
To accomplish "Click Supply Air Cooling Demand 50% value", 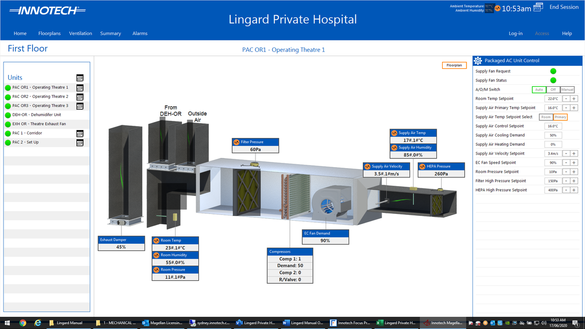I will click(553, 135).
